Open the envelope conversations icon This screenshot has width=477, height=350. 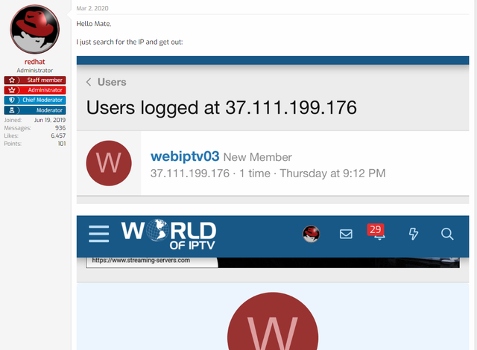(346, 234)
